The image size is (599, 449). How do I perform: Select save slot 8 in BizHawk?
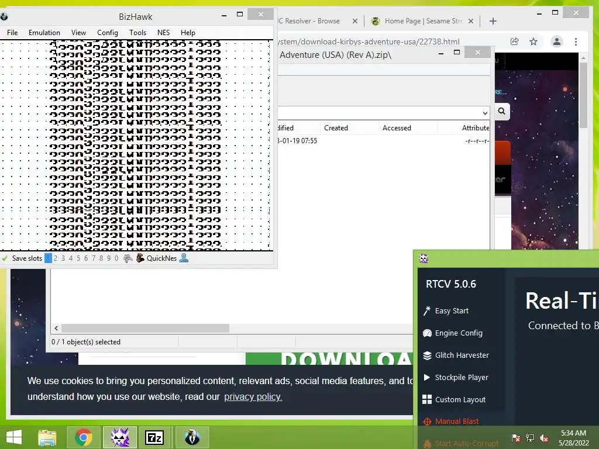101,258
